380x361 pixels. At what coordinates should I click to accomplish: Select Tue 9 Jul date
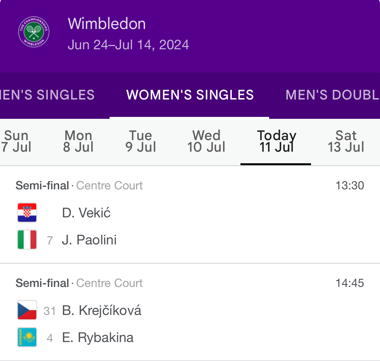[141, 141]
